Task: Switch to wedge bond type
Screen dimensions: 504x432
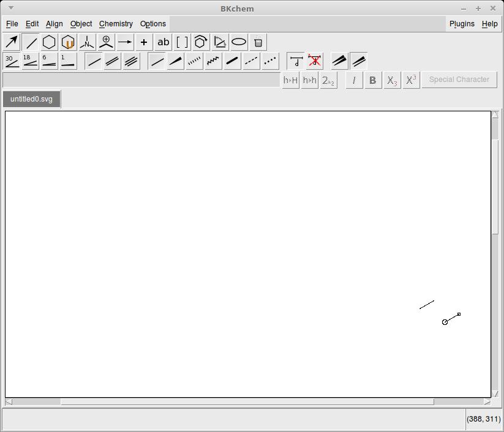Action: [x=176, y=61]
